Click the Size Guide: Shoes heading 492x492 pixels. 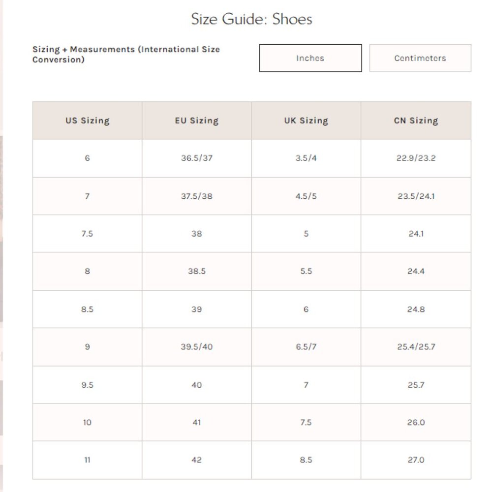[x=251, y=19]
